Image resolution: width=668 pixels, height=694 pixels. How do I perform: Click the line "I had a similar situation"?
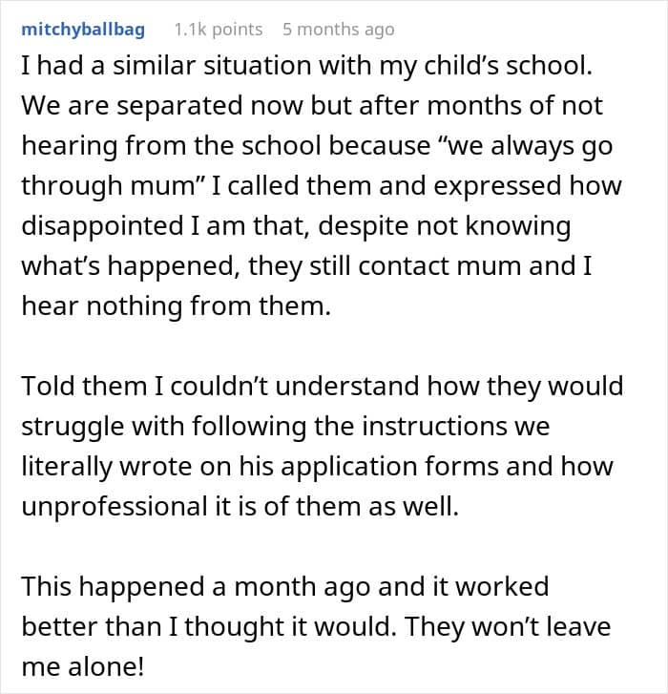[x=306, y=67]
